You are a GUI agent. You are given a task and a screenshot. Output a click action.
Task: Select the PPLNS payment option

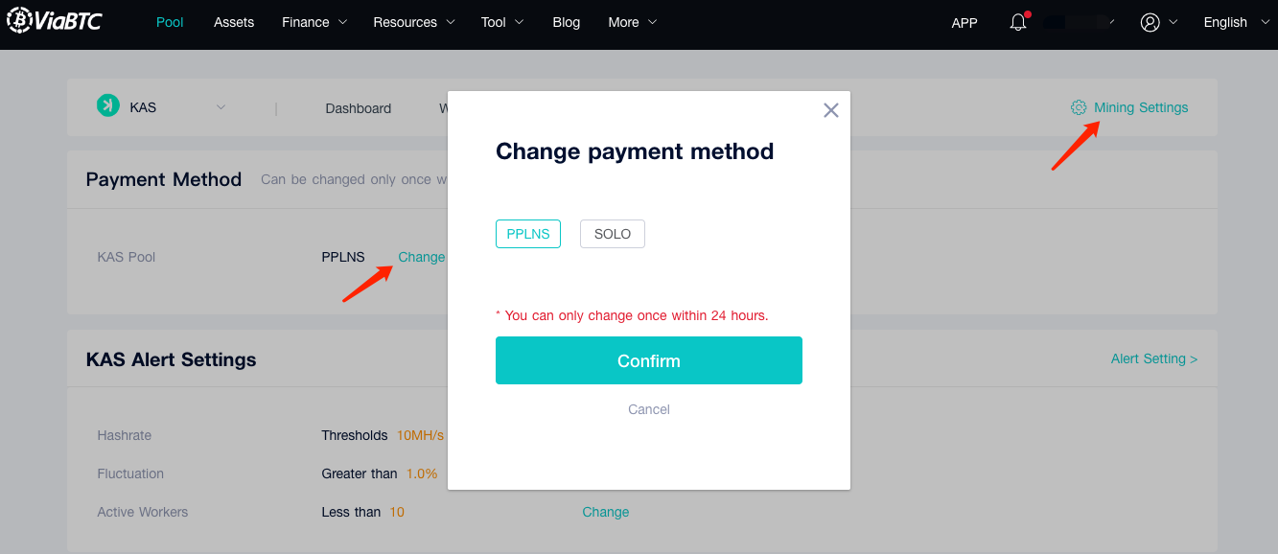[528, 234]
